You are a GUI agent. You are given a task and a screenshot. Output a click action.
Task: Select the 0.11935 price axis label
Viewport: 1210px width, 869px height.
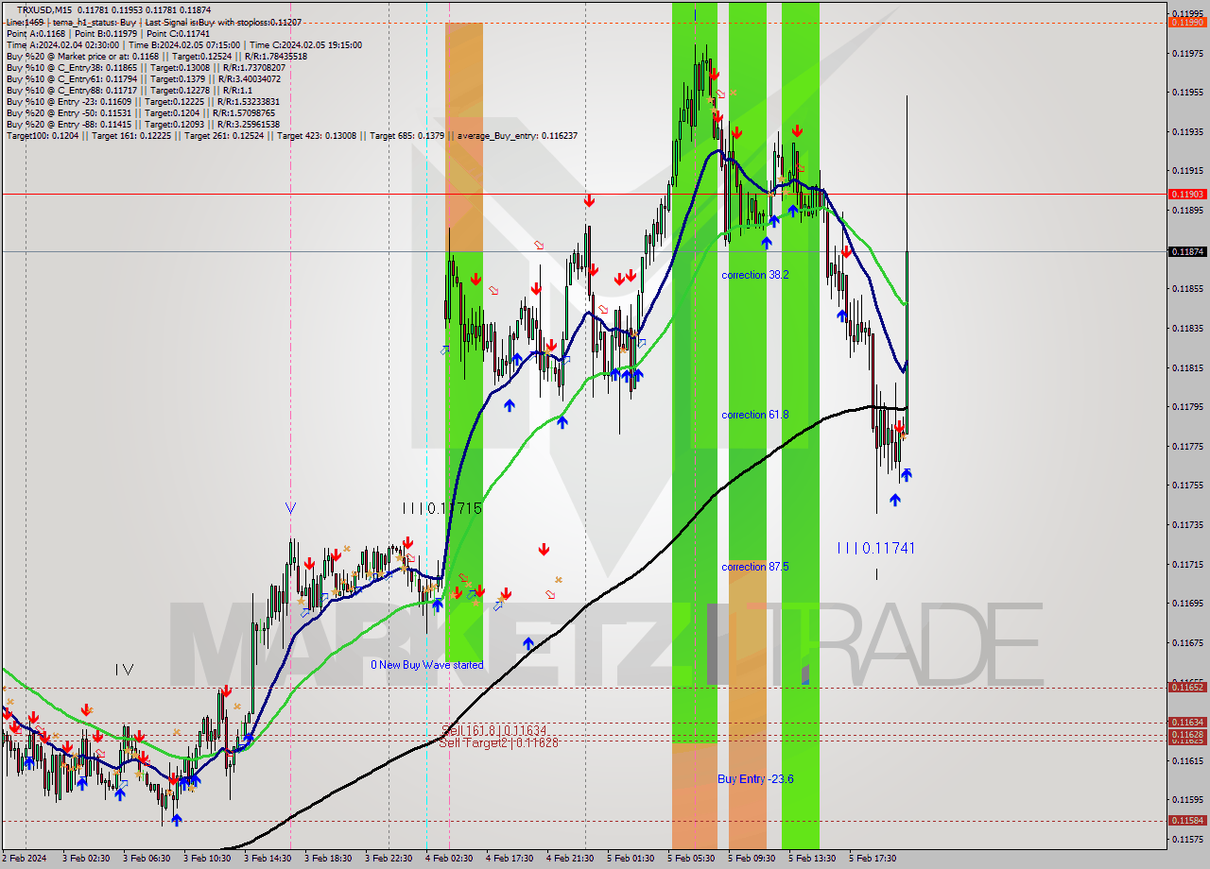tap(1186, 132)
